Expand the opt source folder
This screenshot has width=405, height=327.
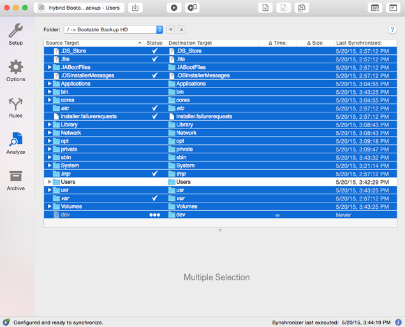coord(50,141)
